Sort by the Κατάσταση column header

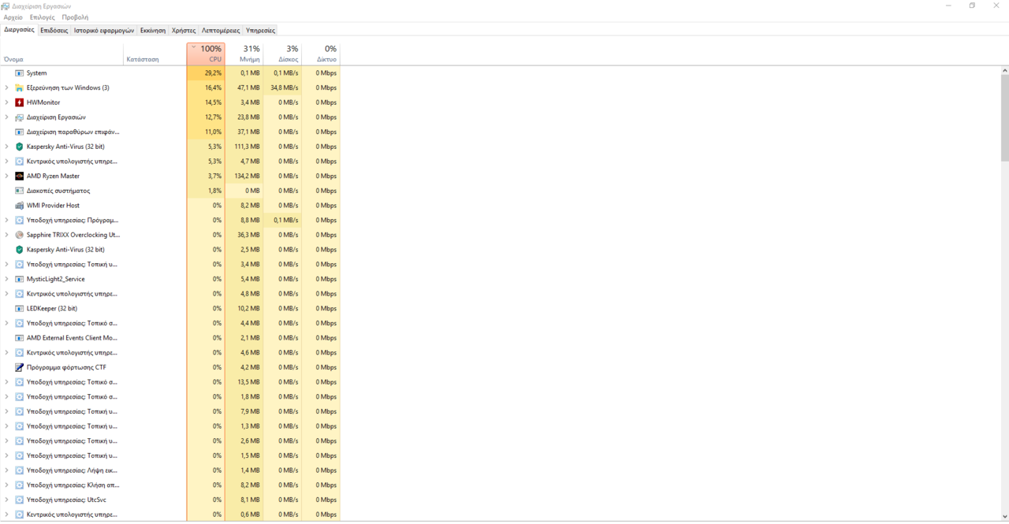[155, 54]
